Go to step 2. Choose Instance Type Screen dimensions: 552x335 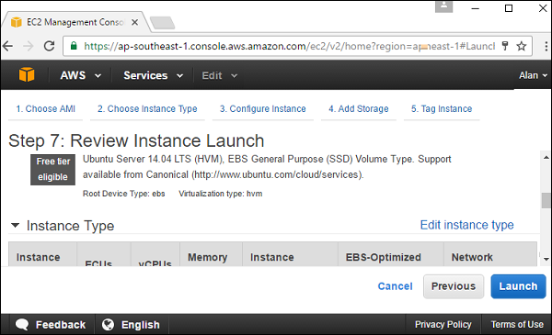(x=147, y=109)
